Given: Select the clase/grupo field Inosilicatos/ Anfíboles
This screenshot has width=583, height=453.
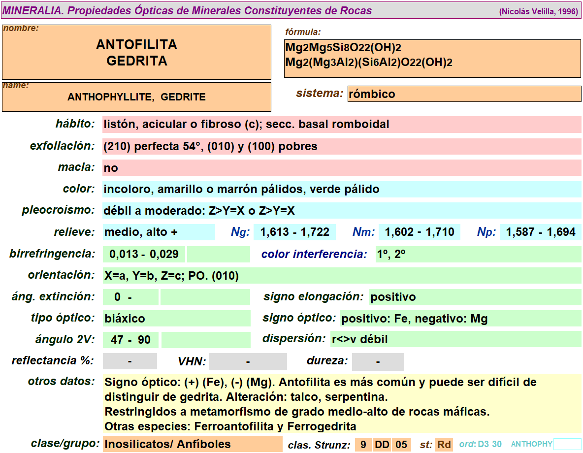Looking at the screenshot, I should pos(192,444).
